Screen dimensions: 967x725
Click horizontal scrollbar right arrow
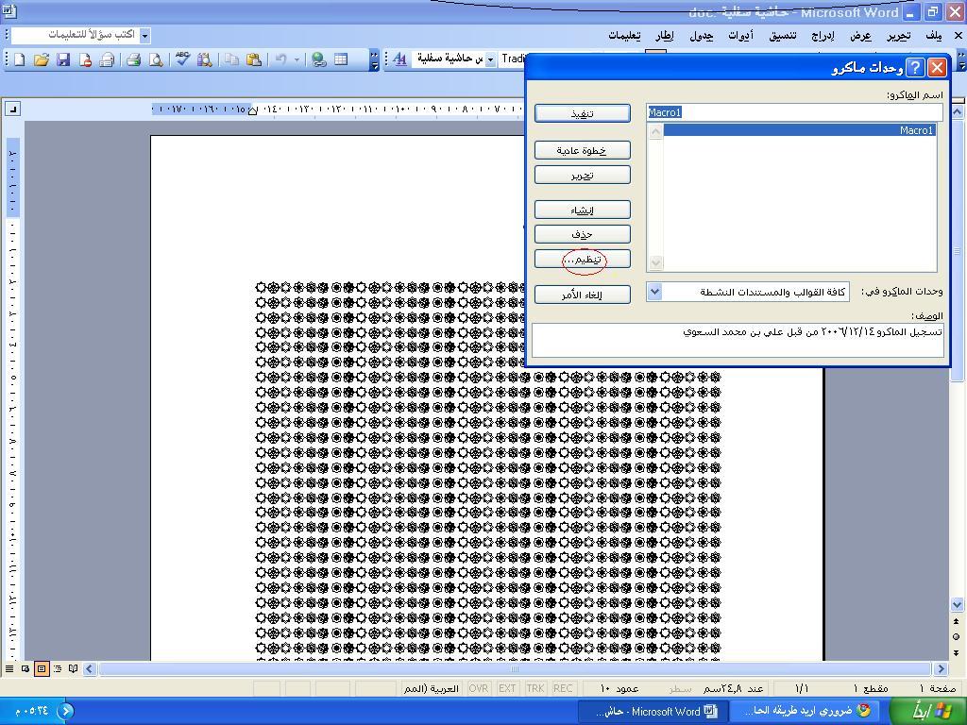(941, 669)
